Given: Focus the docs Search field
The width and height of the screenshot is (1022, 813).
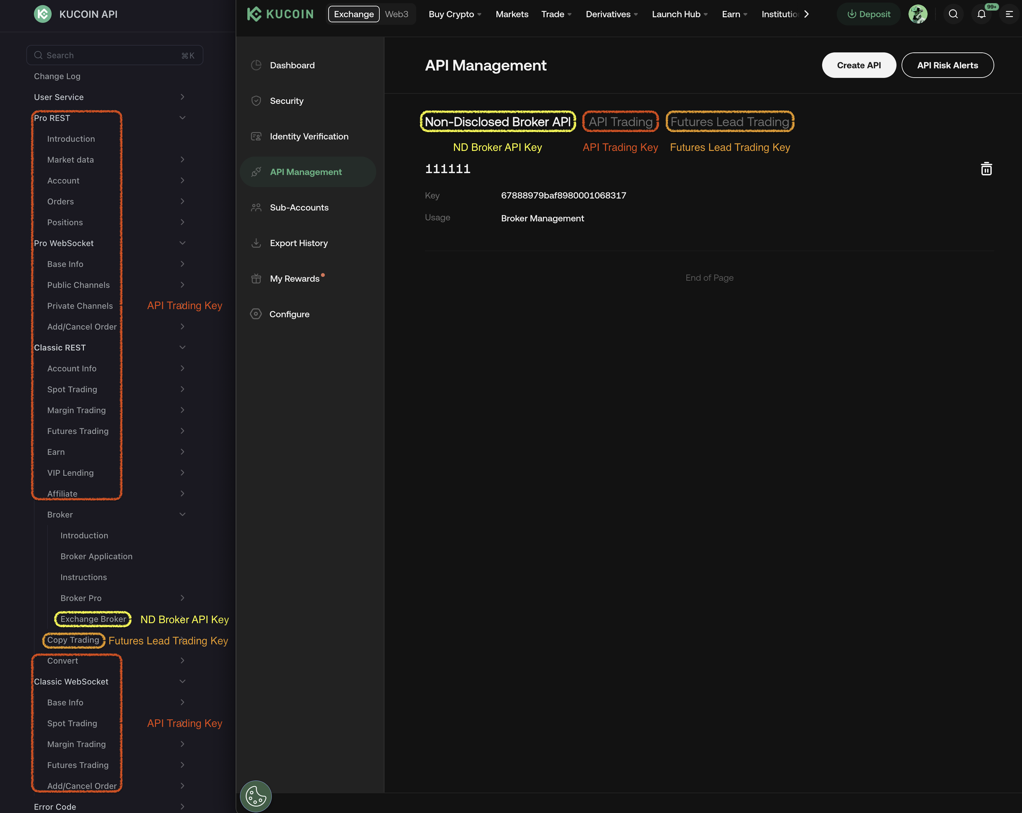Looking at the screenshot, I should pos(115,56).
